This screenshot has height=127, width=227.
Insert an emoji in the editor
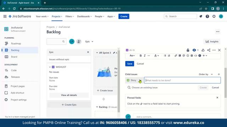click(x=188, y=56)
